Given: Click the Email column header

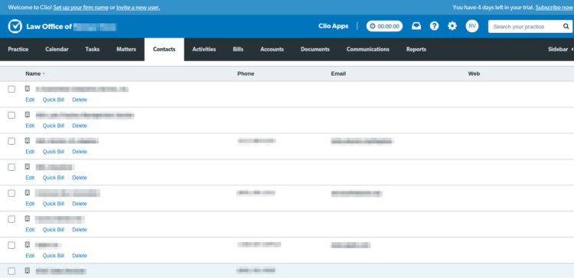Looking at the screenshot, I should [x=338, y=74].
